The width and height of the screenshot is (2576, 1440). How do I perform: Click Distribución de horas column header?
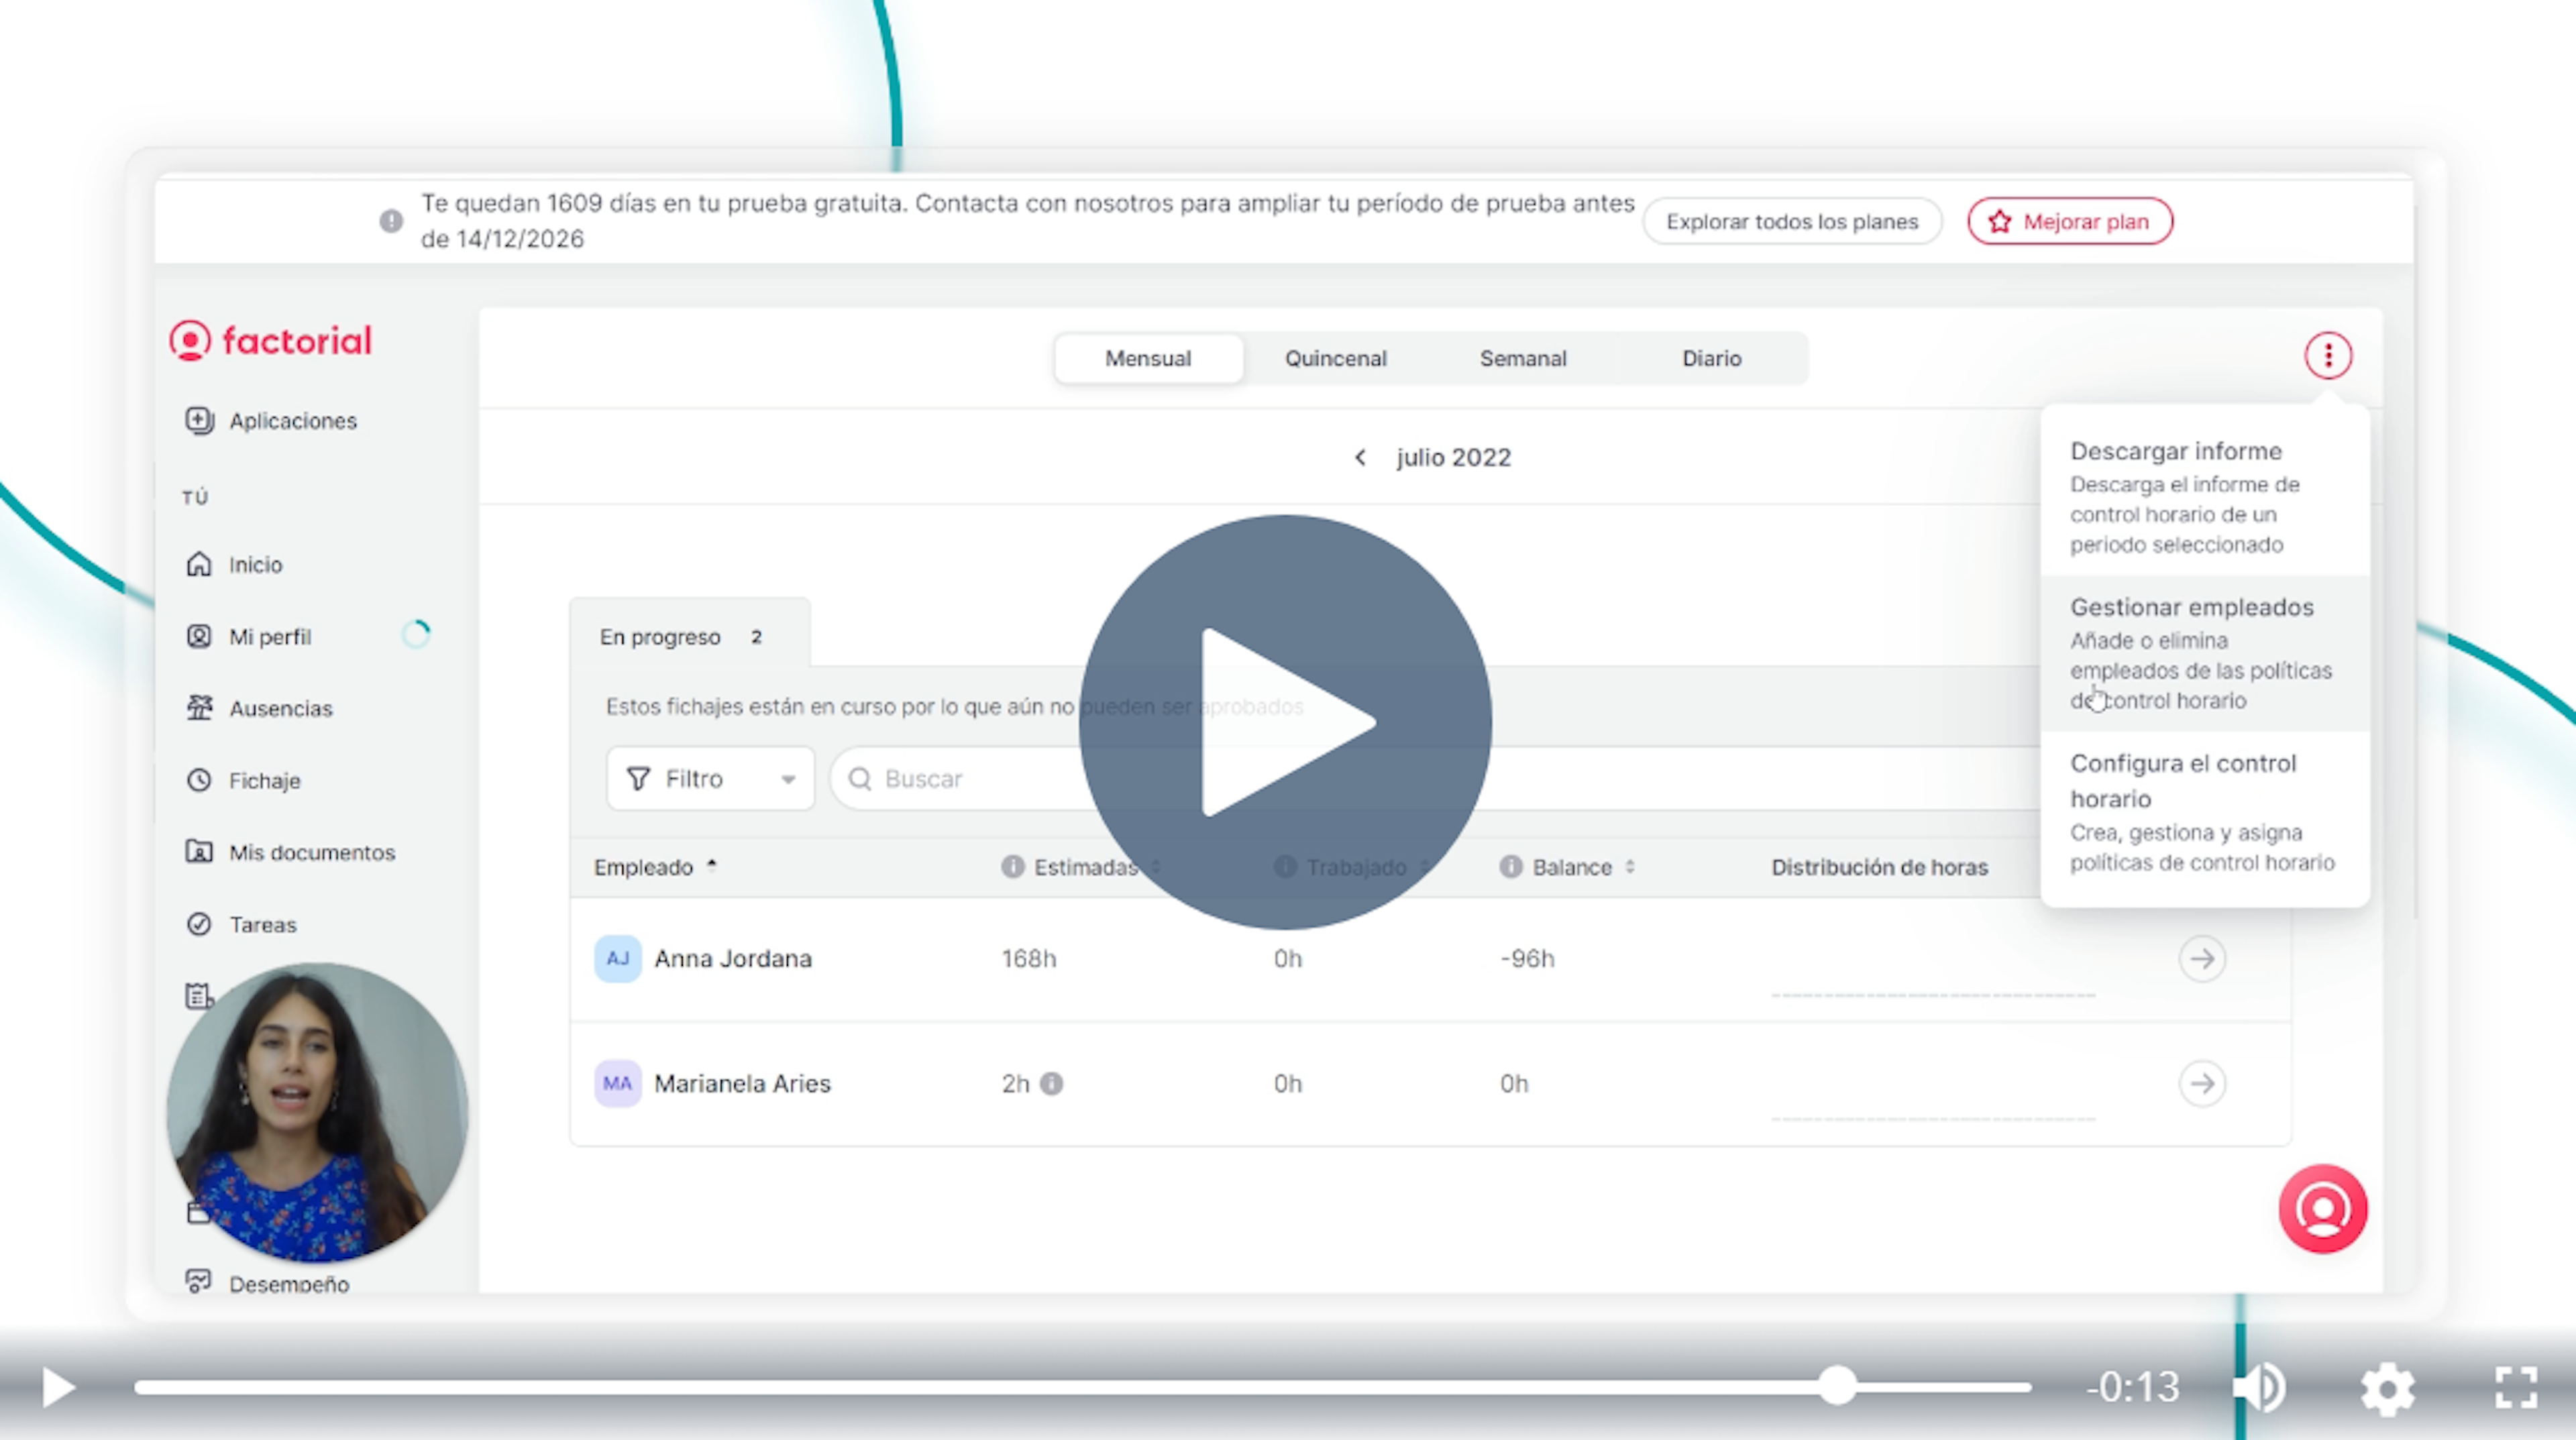[1879, 867]
